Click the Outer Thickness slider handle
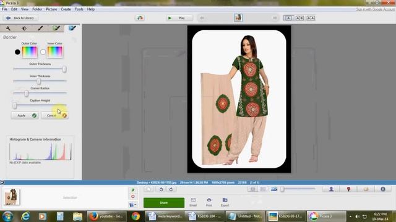The height and width of the screenshot is (222, 396). tap(64, 69)
